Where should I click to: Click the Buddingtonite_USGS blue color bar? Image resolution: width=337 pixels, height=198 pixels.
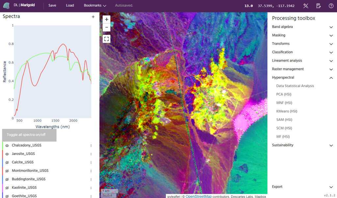click(x=3, y=179)
